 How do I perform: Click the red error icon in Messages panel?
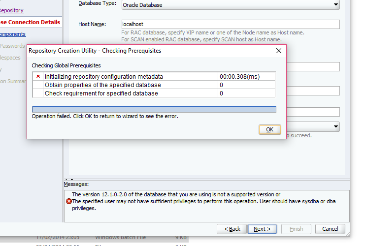click(x=68, y=201)
